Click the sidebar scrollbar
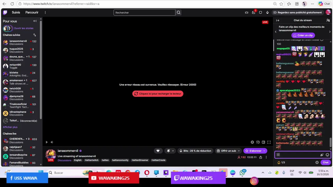The height and width of the screenshot is (187, 333). tap(41, 70)
